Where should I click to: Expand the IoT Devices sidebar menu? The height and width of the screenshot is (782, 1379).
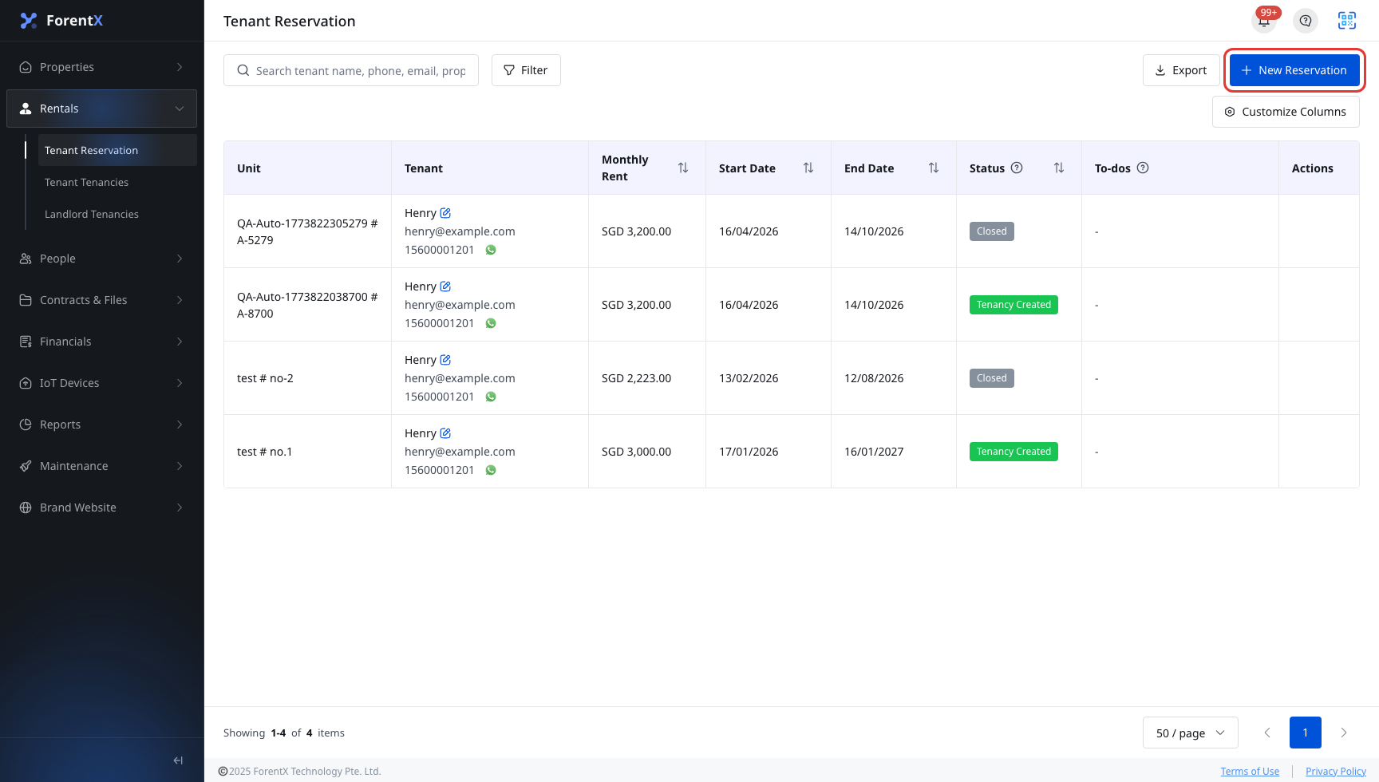tap(101, 383)
